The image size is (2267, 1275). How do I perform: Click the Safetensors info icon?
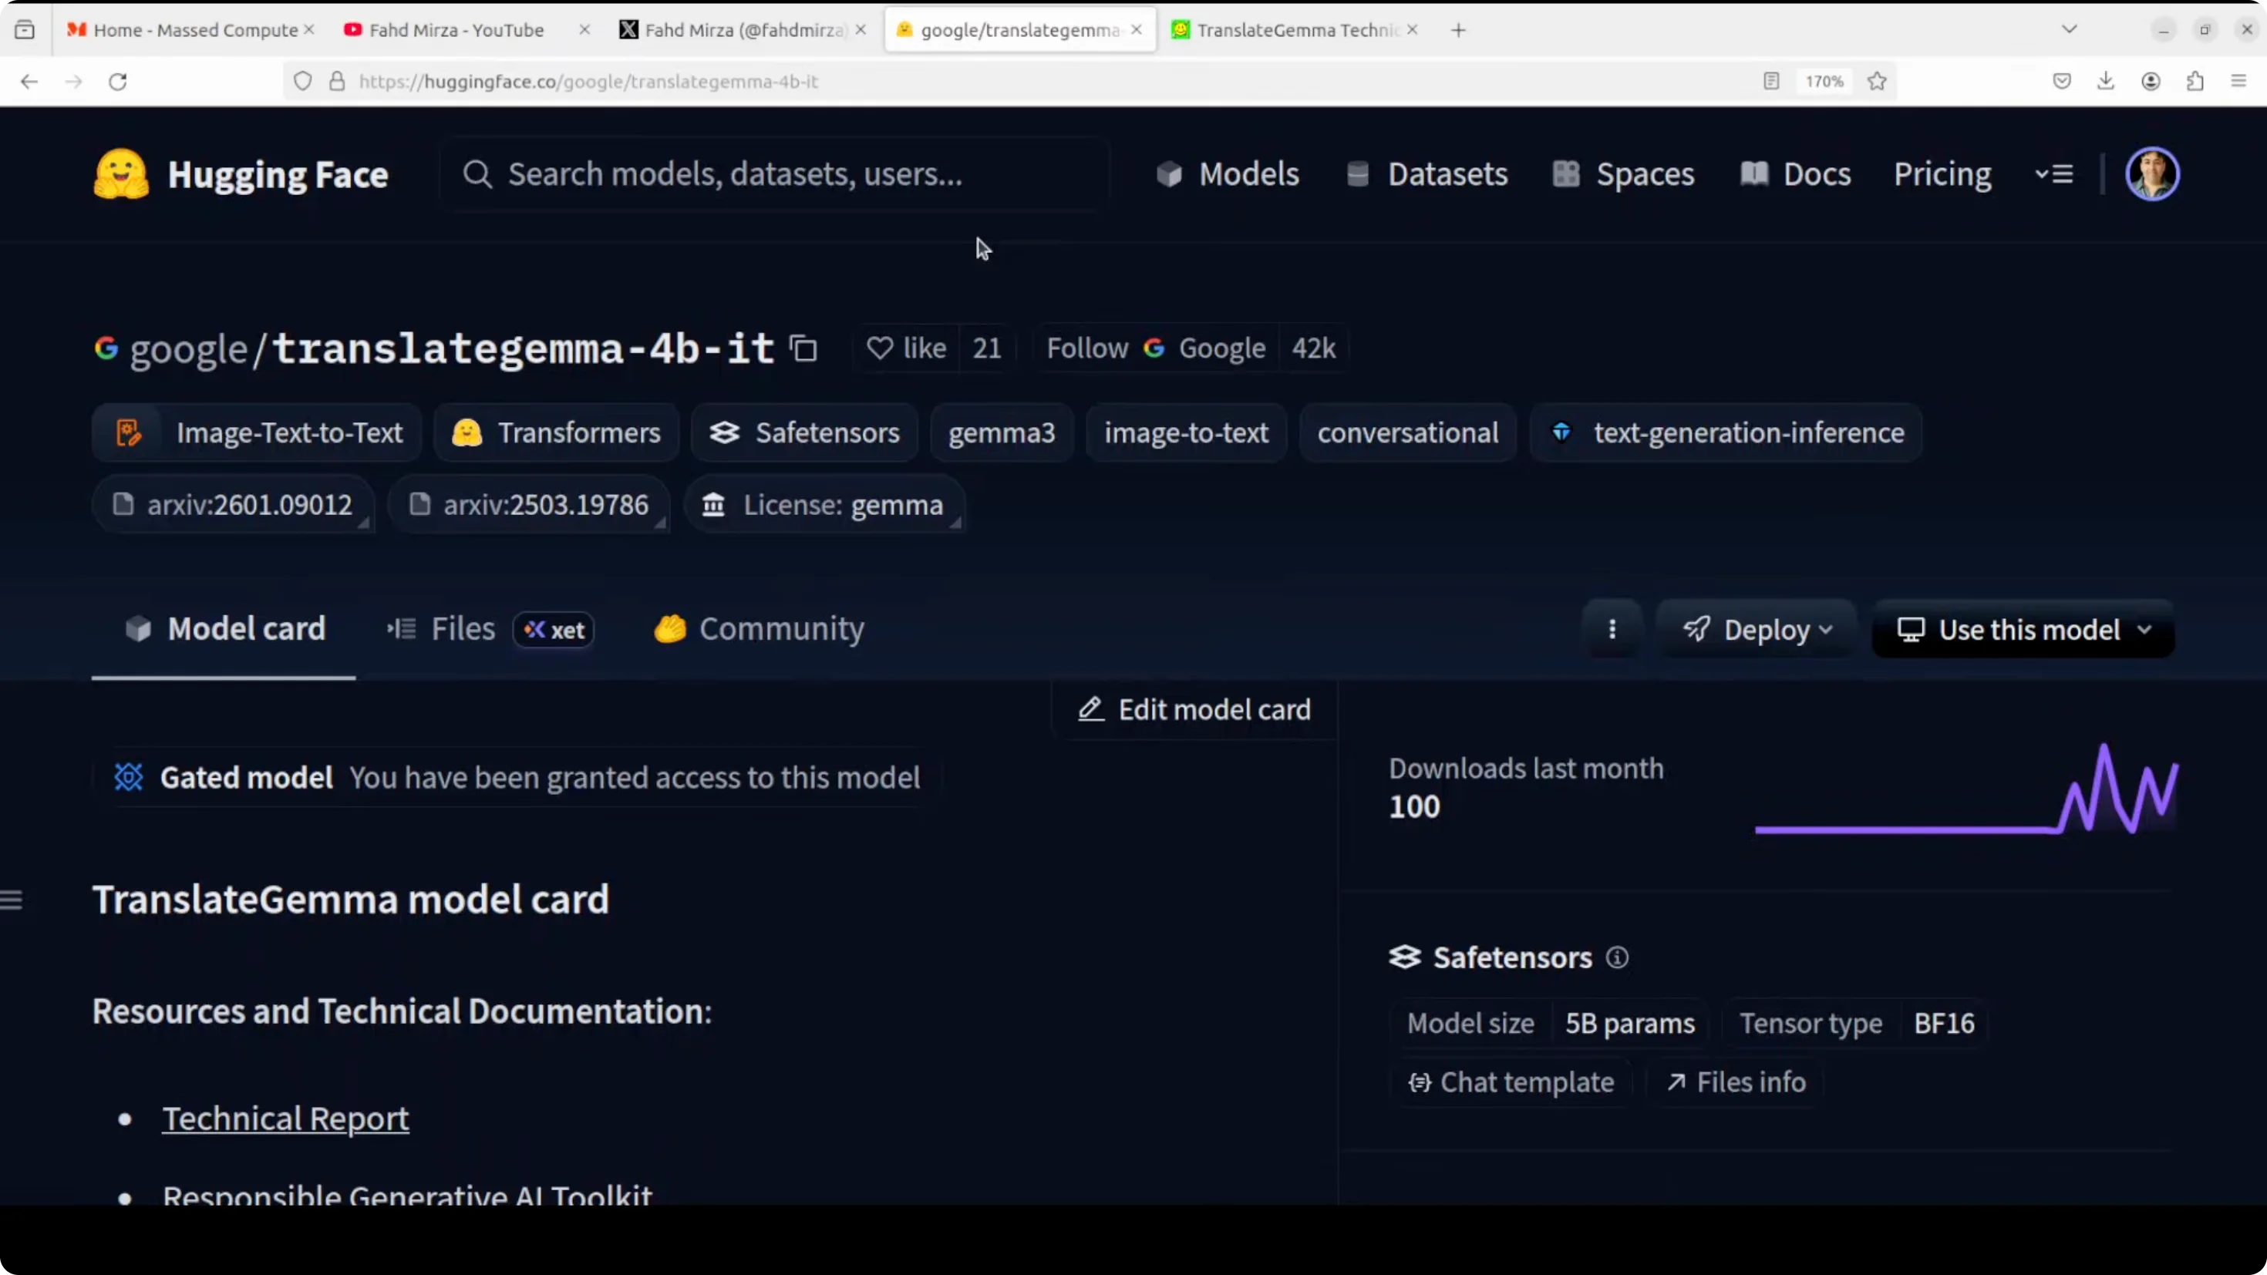pyautogui.click(x=1617, y=957)
